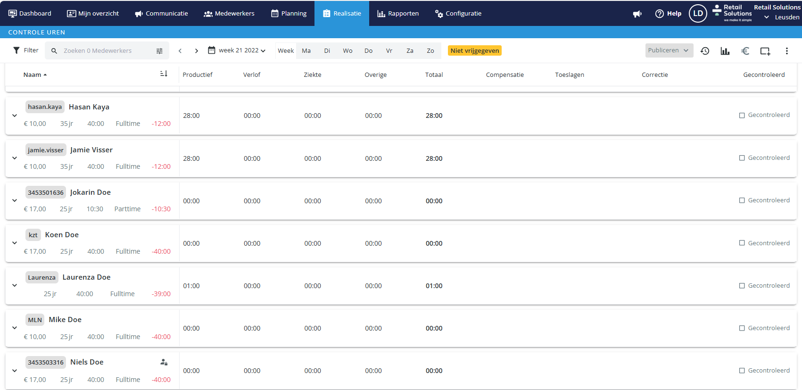The image size is (802, 390).
Task: Click the history clock icon in toolbar
Action: point(705,51)
